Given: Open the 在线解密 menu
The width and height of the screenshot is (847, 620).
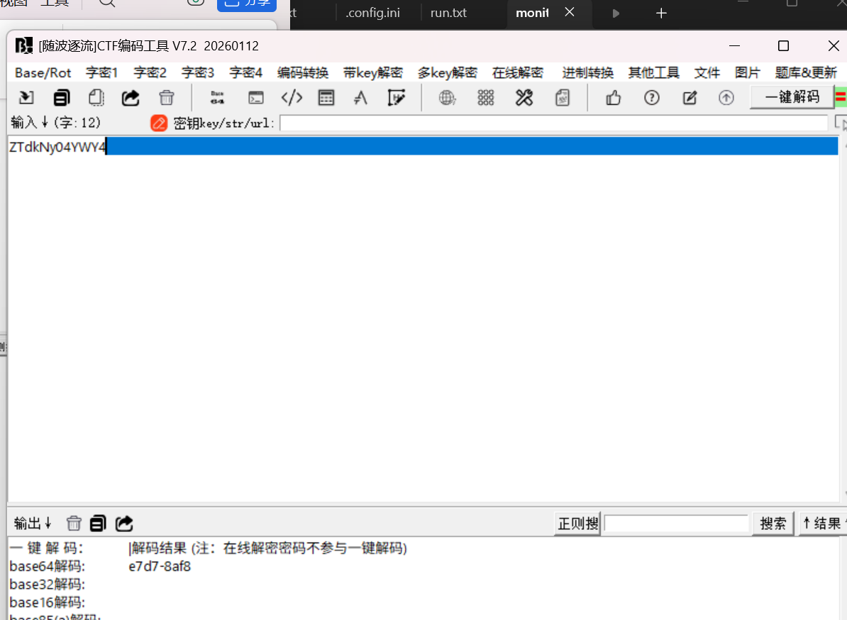Looking at the screenshot, I should [517, 73].
